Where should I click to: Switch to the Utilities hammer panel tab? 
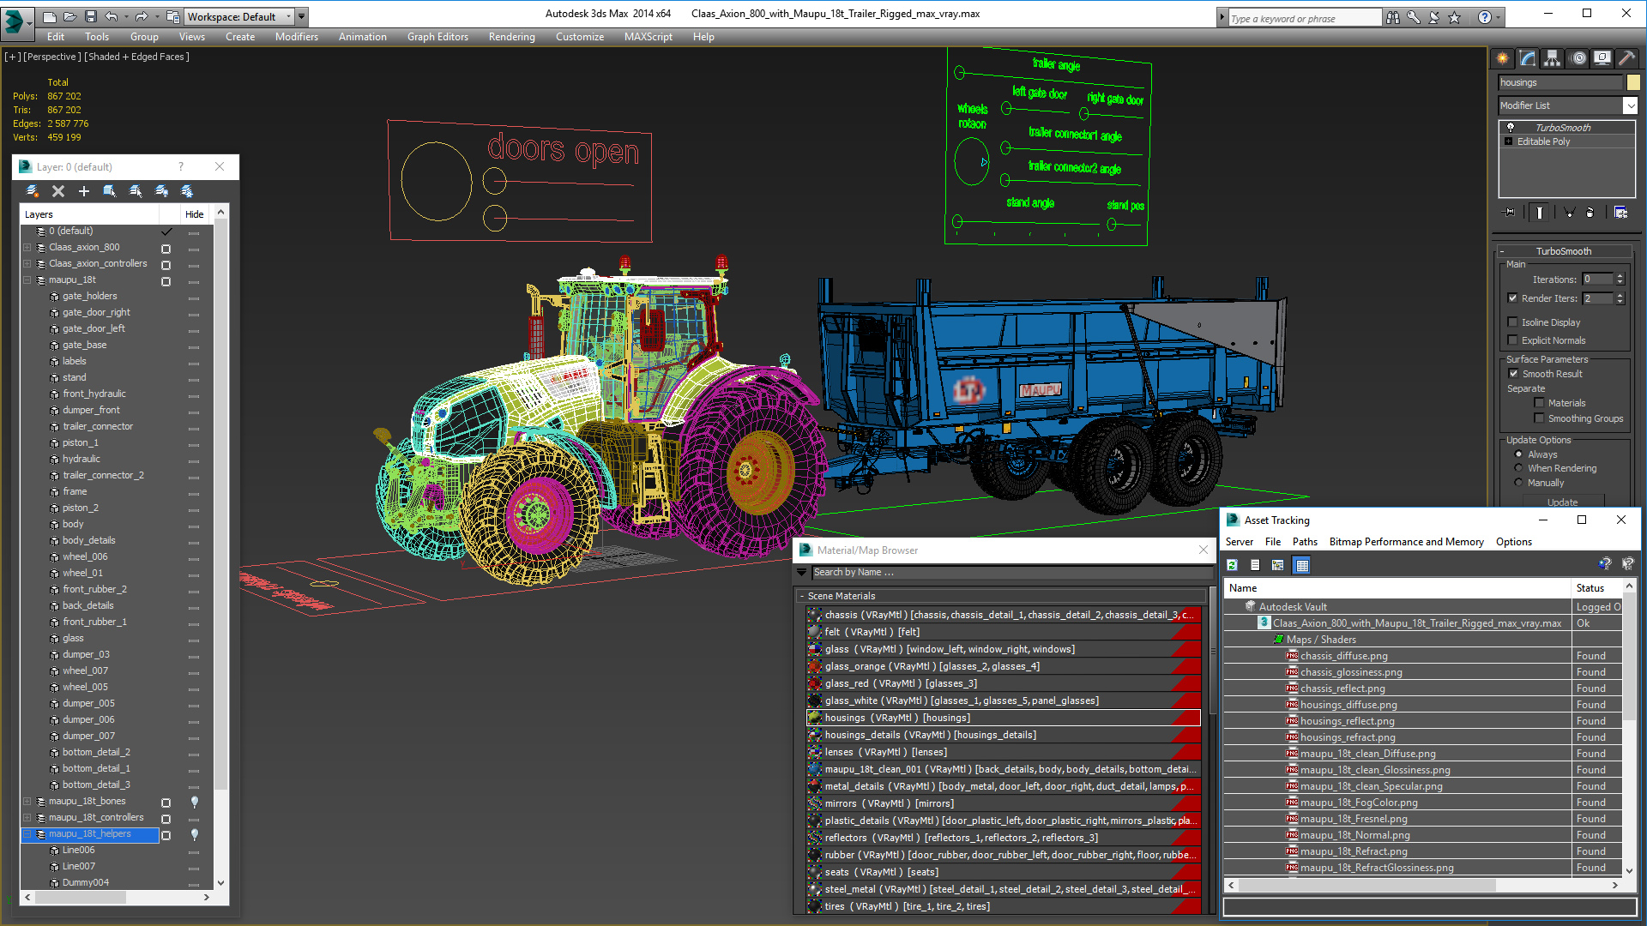click(x=1626, y=58)
